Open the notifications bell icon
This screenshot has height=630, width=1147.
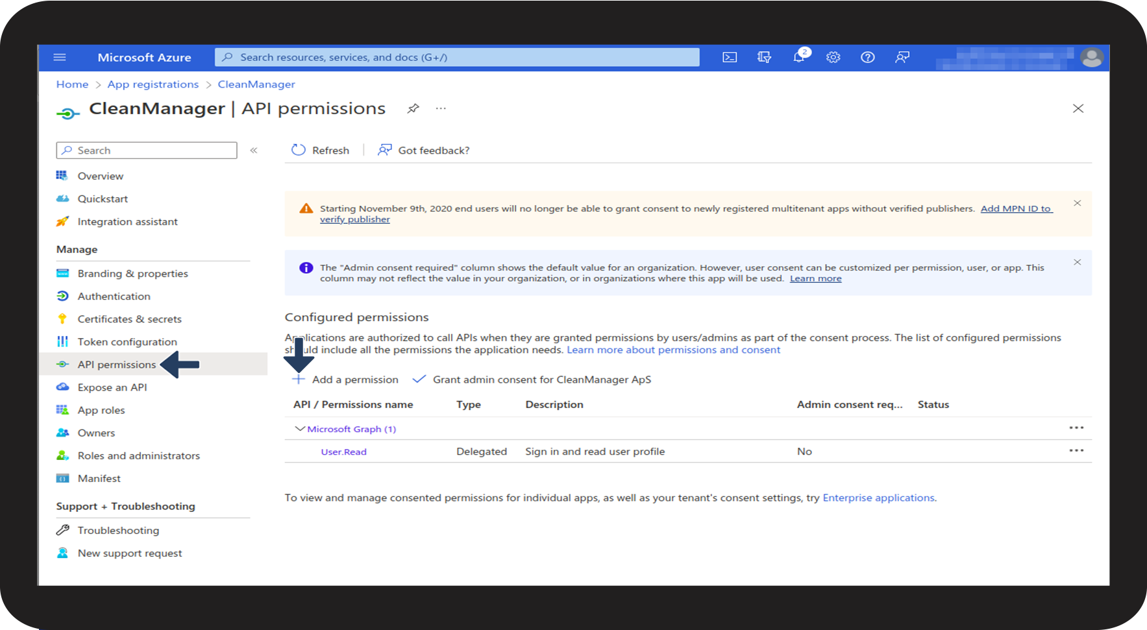click(x=798, y=57)
